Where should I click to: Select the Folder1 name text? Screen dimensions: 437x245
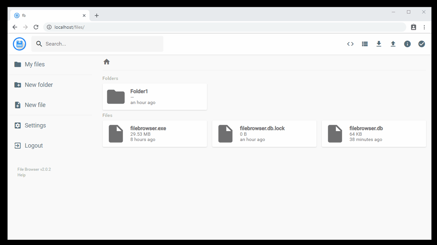tap(139, 91)
